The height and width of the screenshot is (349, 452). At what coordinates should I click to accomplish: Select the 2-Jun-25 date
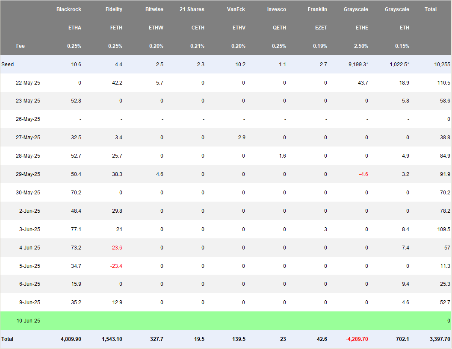tap(30, 211)
